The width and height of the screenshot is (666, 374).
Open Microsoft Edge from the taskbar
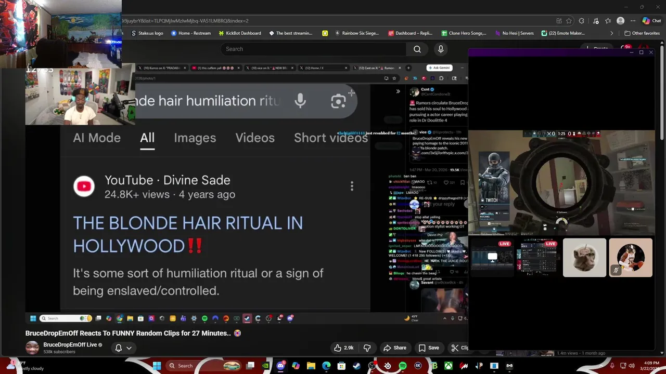point(326,366)
